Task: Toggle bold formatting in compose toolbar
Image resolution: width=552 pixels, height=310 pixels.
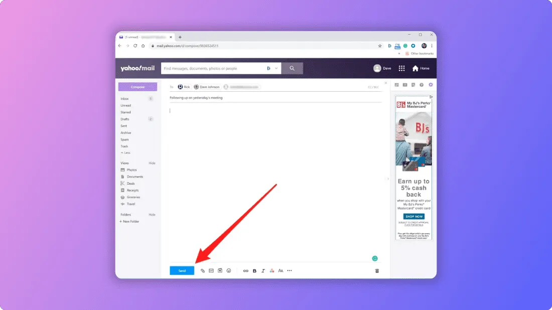Action: pyautogui.click(x=254, y=271)
